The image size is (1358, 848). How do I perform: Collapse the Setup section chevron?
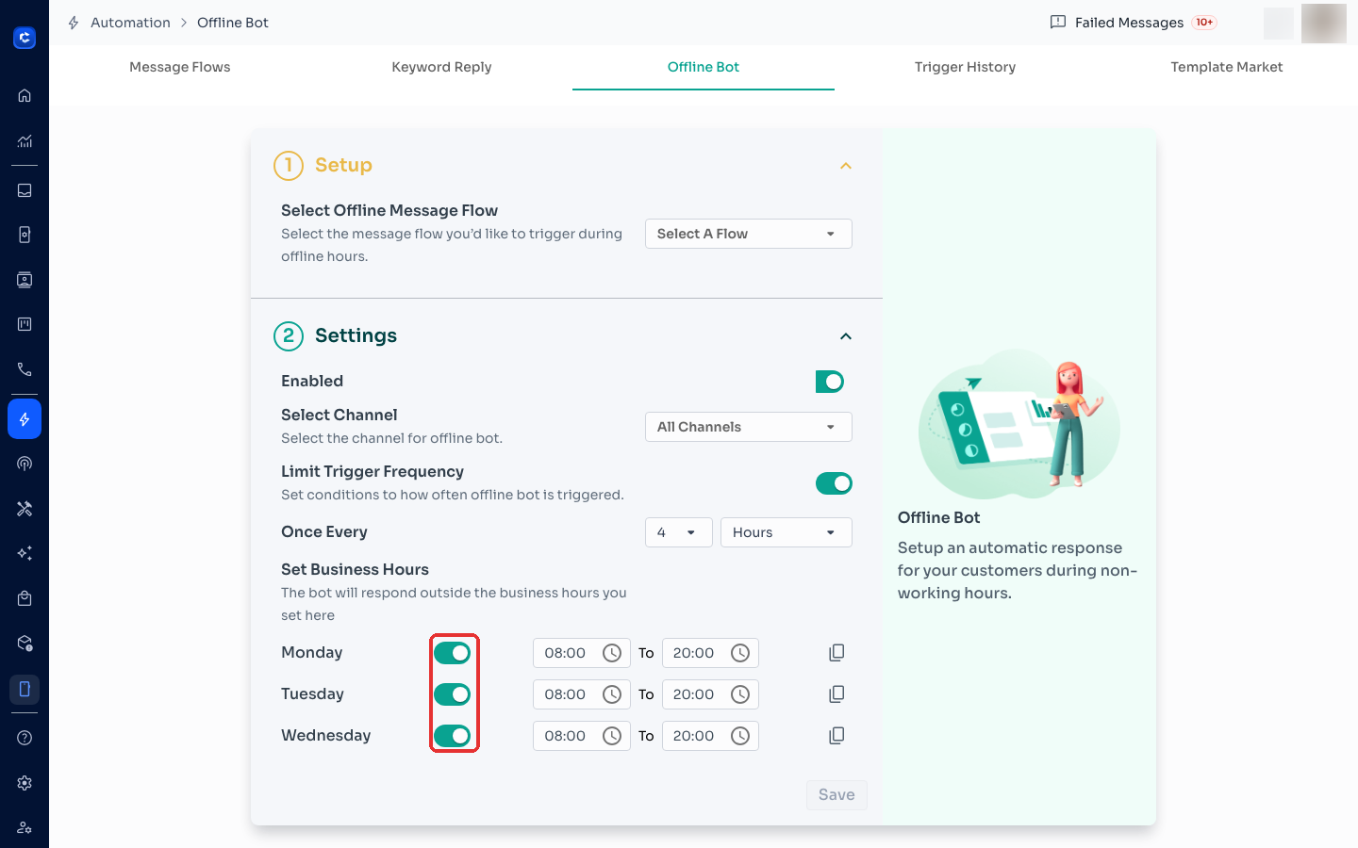pos(846,166)
